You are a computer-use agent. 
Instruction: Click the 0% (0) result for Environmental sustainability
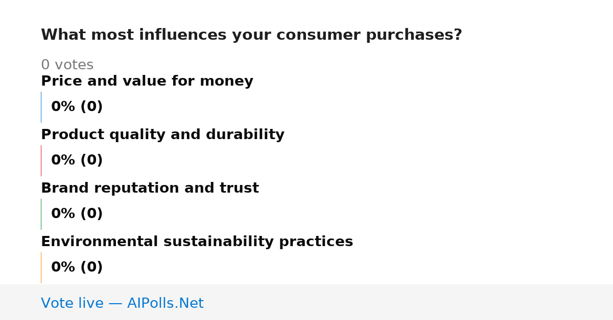point(77,268)
